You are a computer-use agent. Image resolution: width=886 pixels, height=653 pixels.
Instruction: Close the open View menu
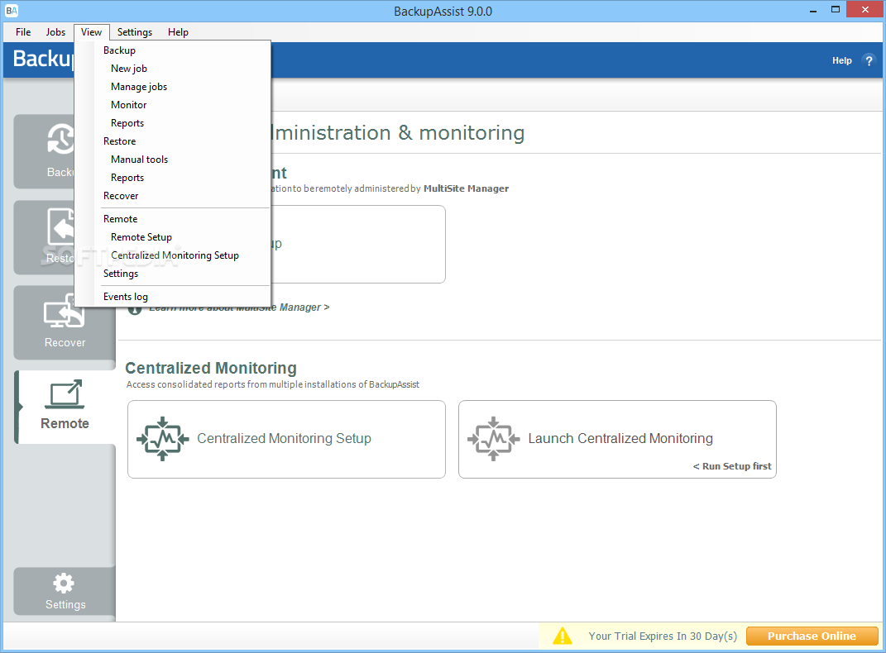point(91,32)
